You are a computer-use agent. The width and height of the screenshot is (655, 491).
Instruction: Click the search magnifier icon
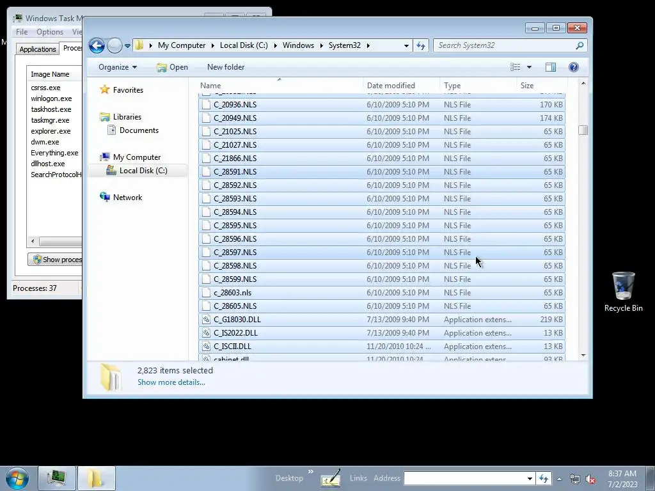(x=580, y=45)
